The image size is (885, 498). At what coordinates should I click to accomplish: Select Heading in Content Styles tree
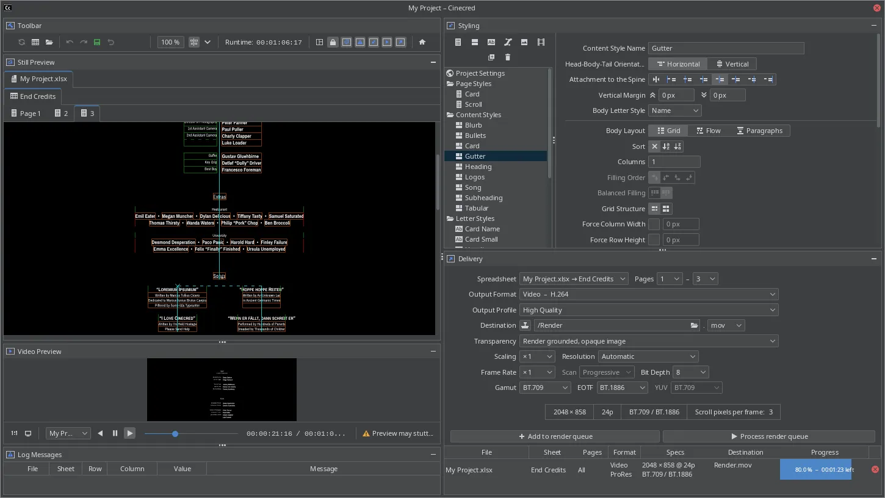pos(478,167)
